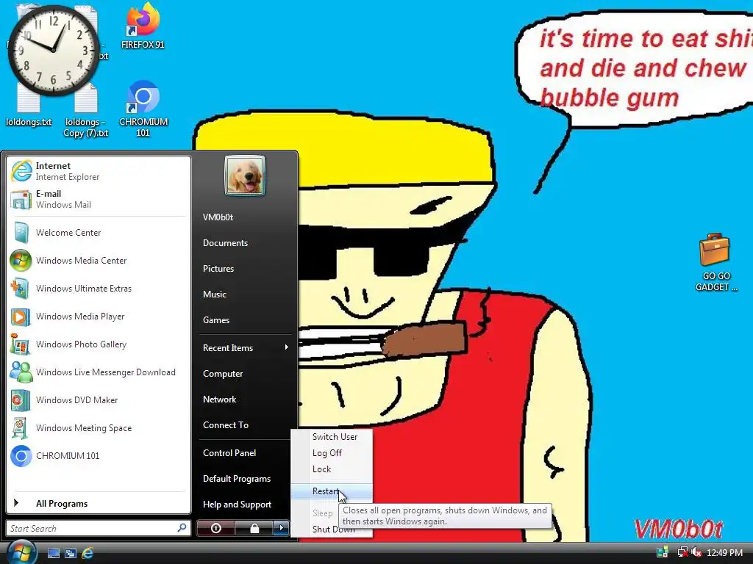This screenshot has width=753, height=564.
Task: Launch Windows DVD Maker
Action: click(x=98, y=400)
